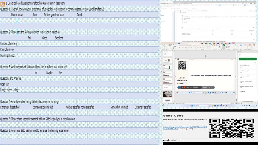This screenshot has width=258, height=145.
Task: Collapse Qualtrics question Q2 with its chevron
Action: pyautogui.click(x=253, y=27)
